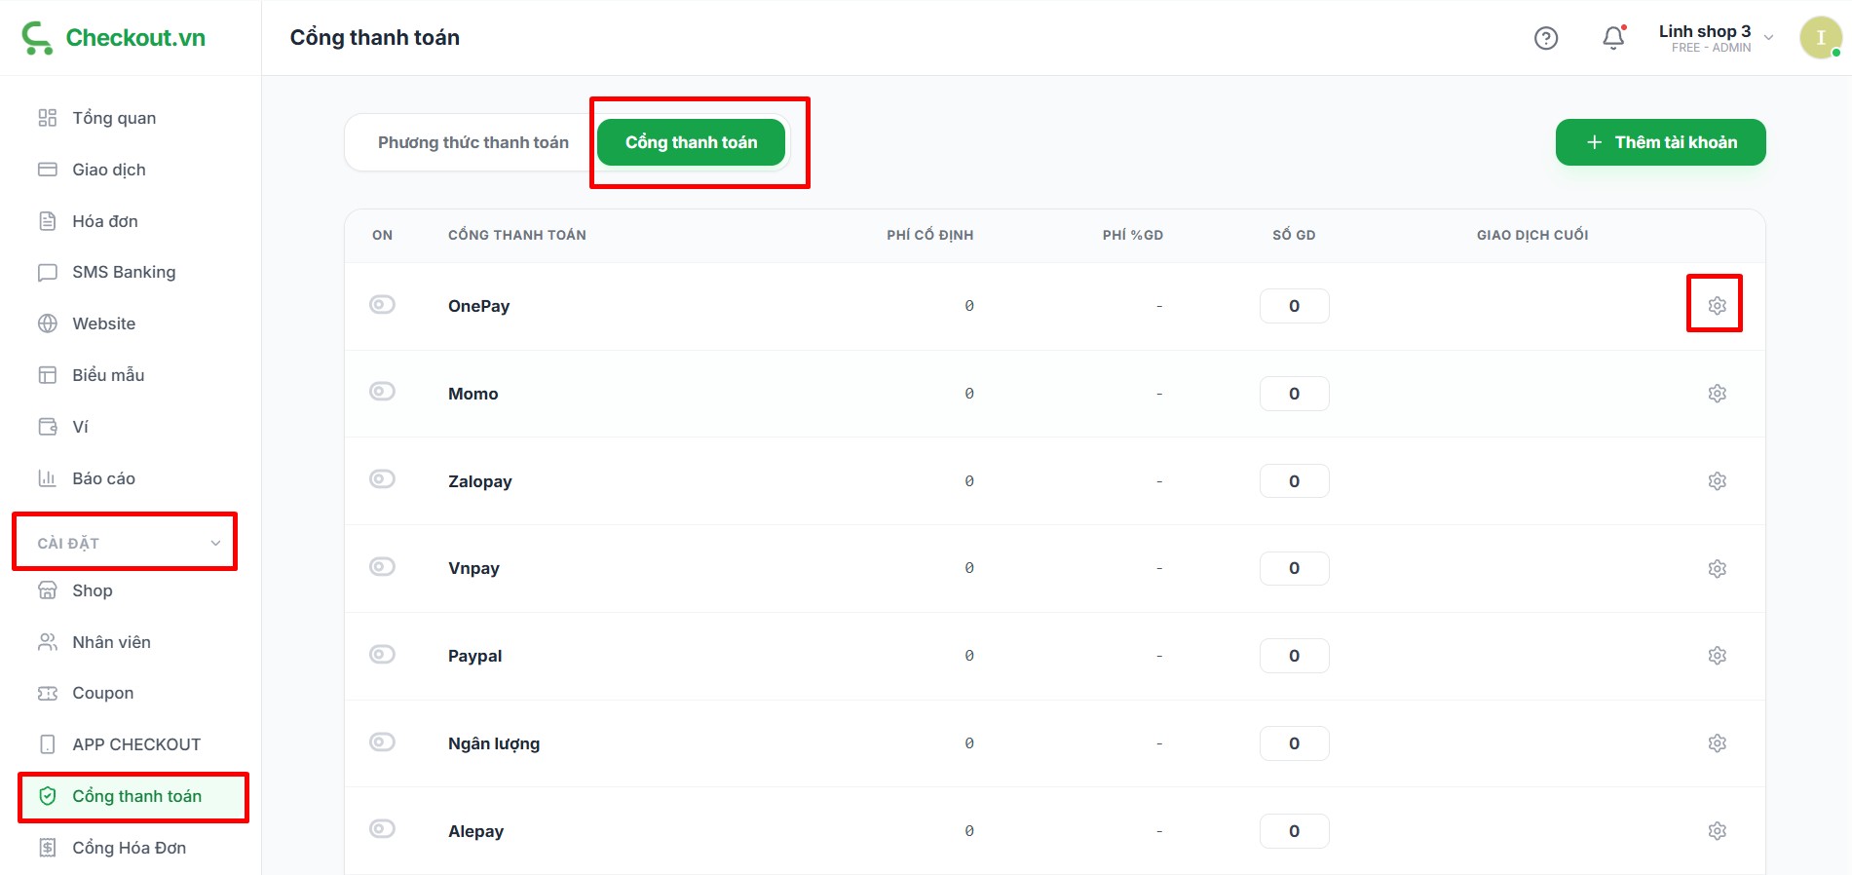Viewport: 1852px width, 875px height.
Task: Open settings gear for OnePay gateway
Action: 1717,306
